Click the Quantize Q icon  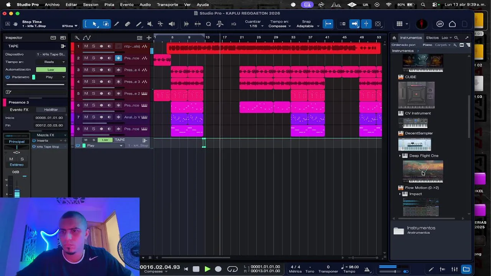click(x=209, y=24)
